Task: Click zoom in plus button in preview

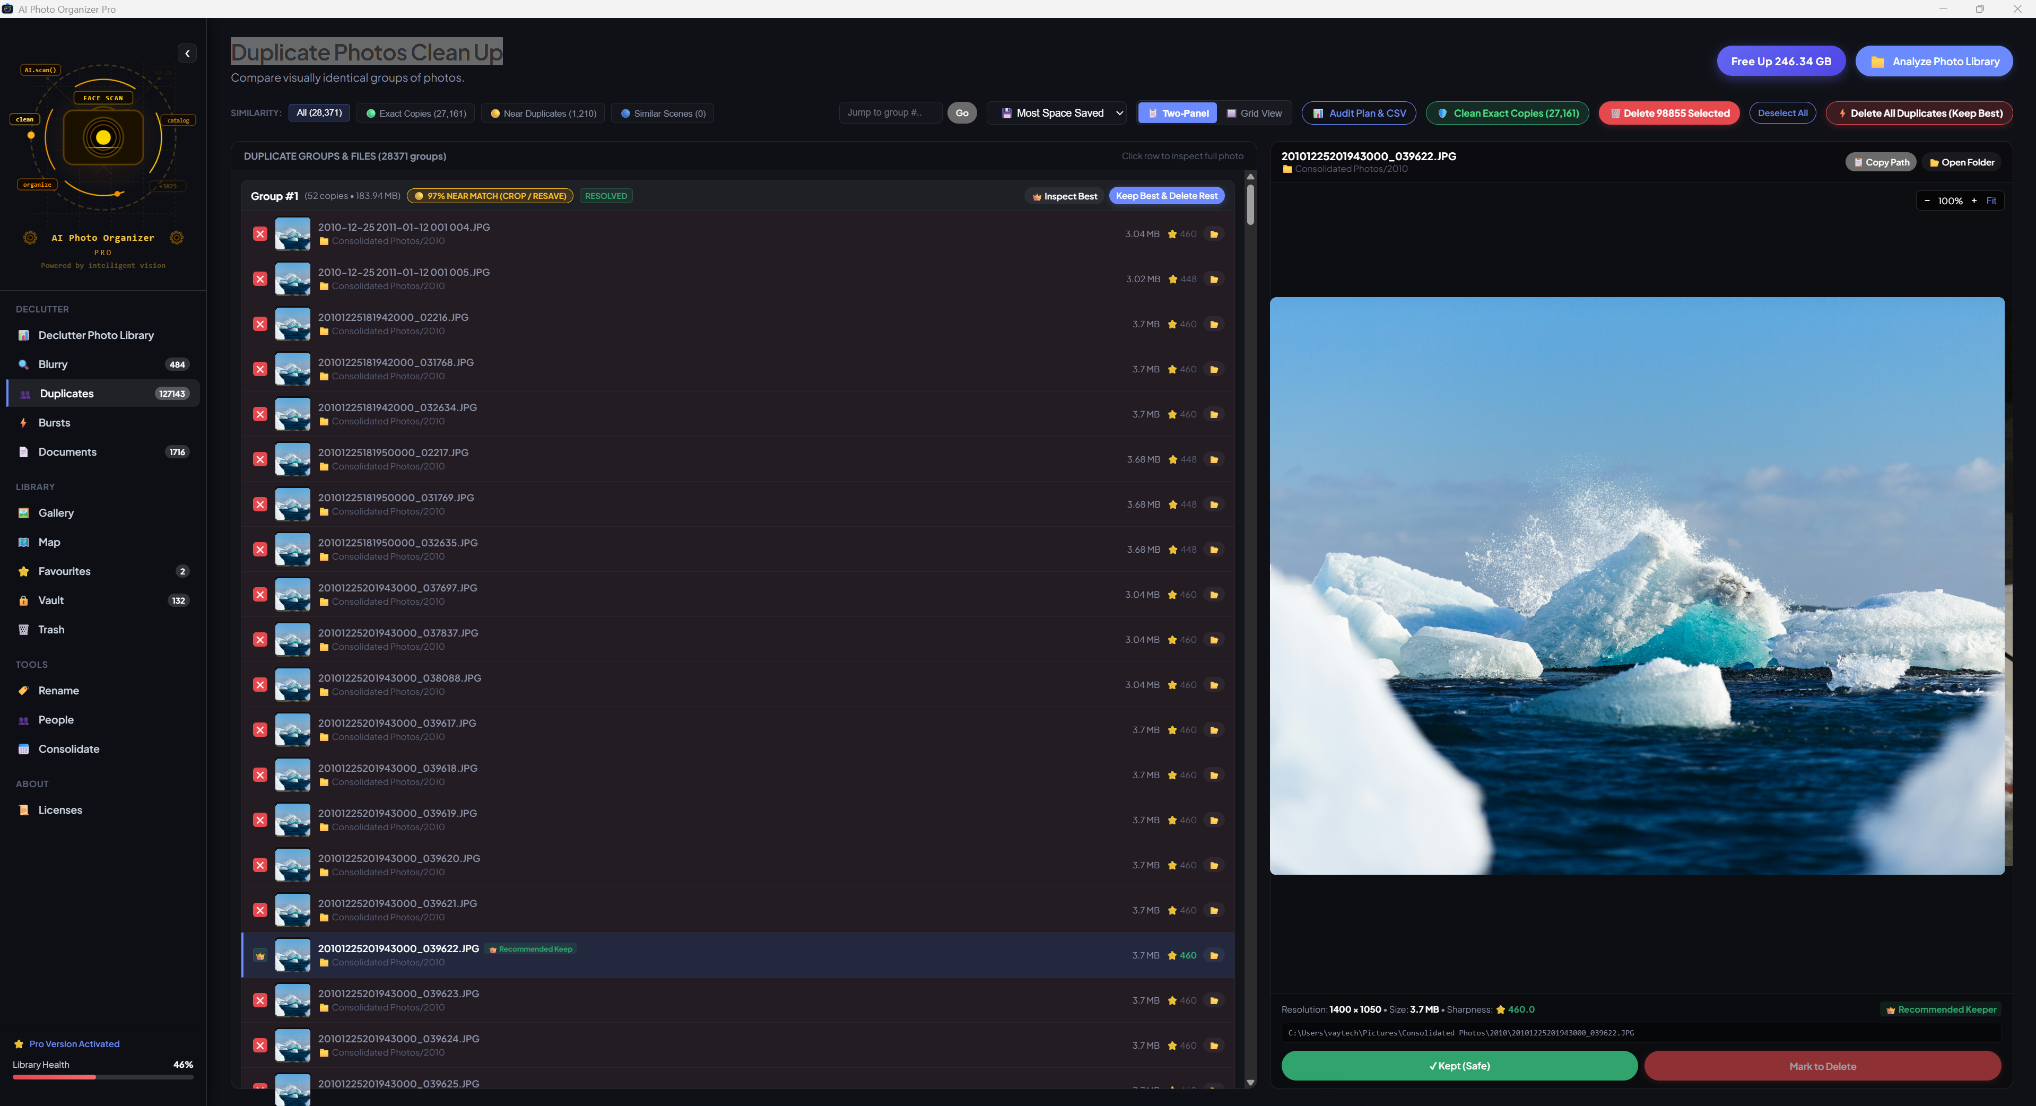Action: click(1973, 201)
